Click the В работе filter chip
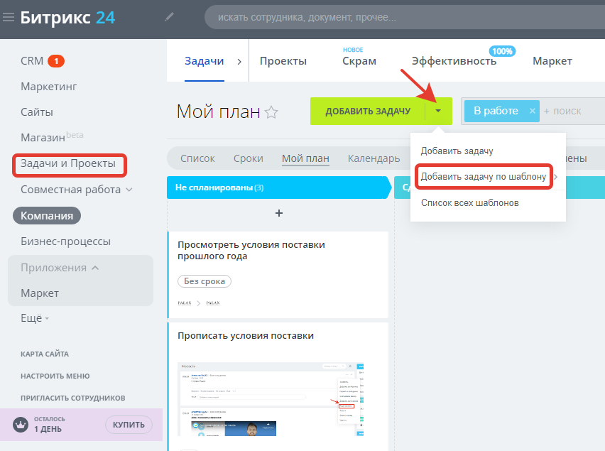 pyautogui.click(x=496, y=111)
